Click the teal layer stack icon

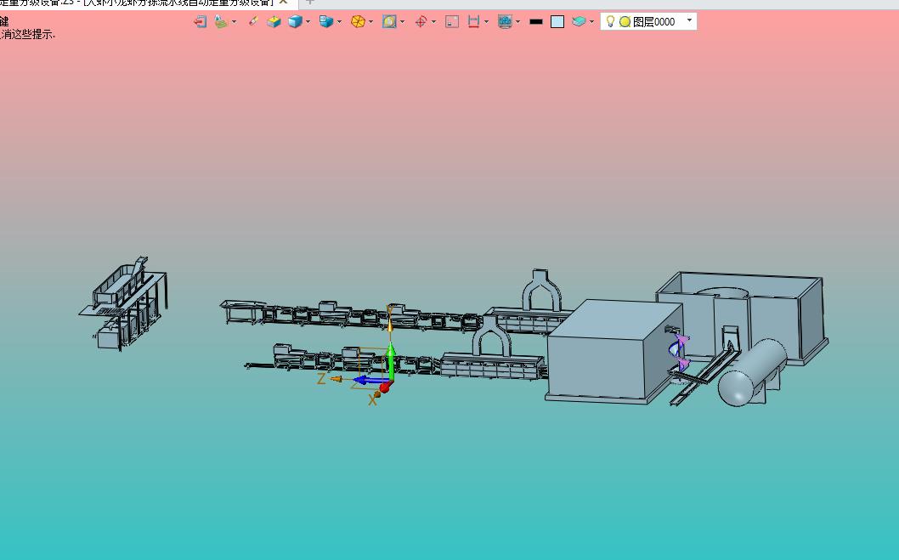579,22
